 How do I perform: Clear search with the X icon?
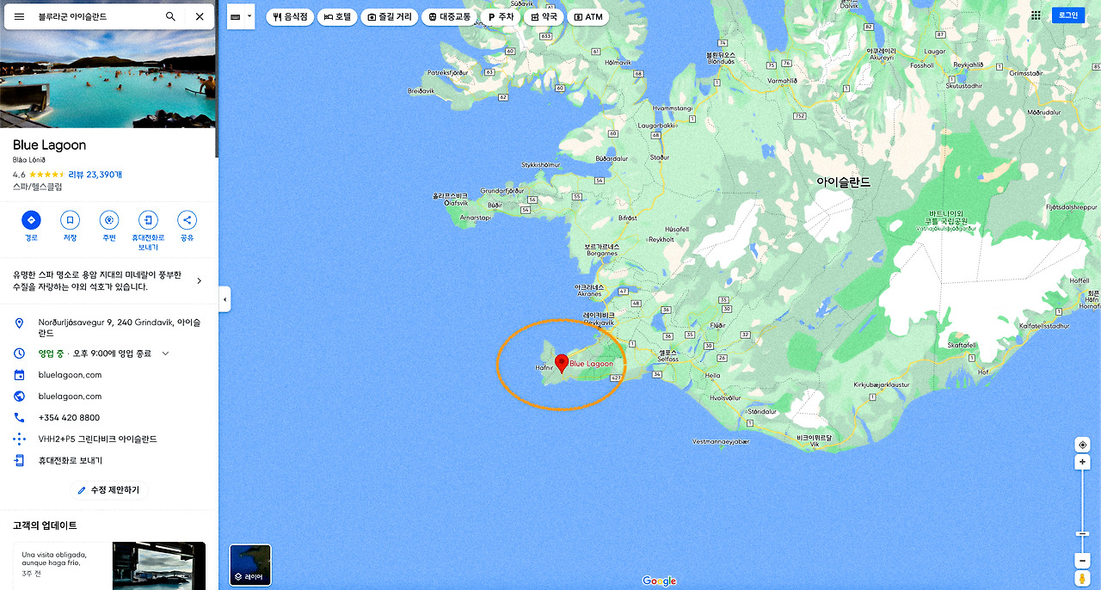point(200,16)
